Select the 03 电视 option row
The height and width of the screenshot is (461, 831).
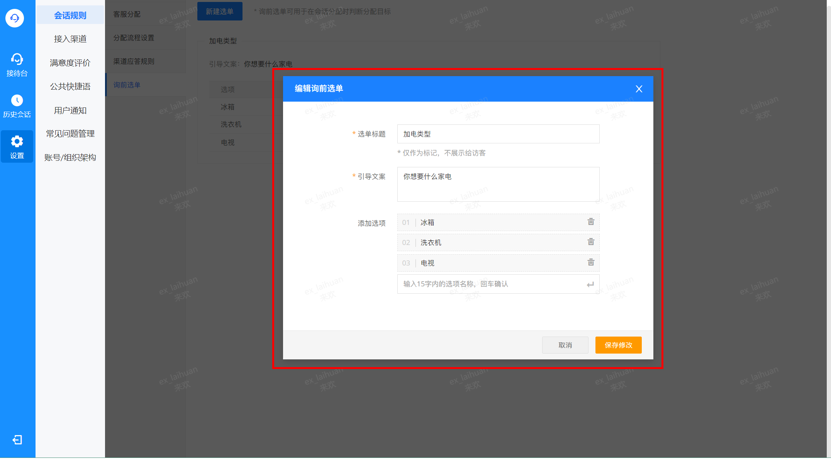[x=498, y=263]
